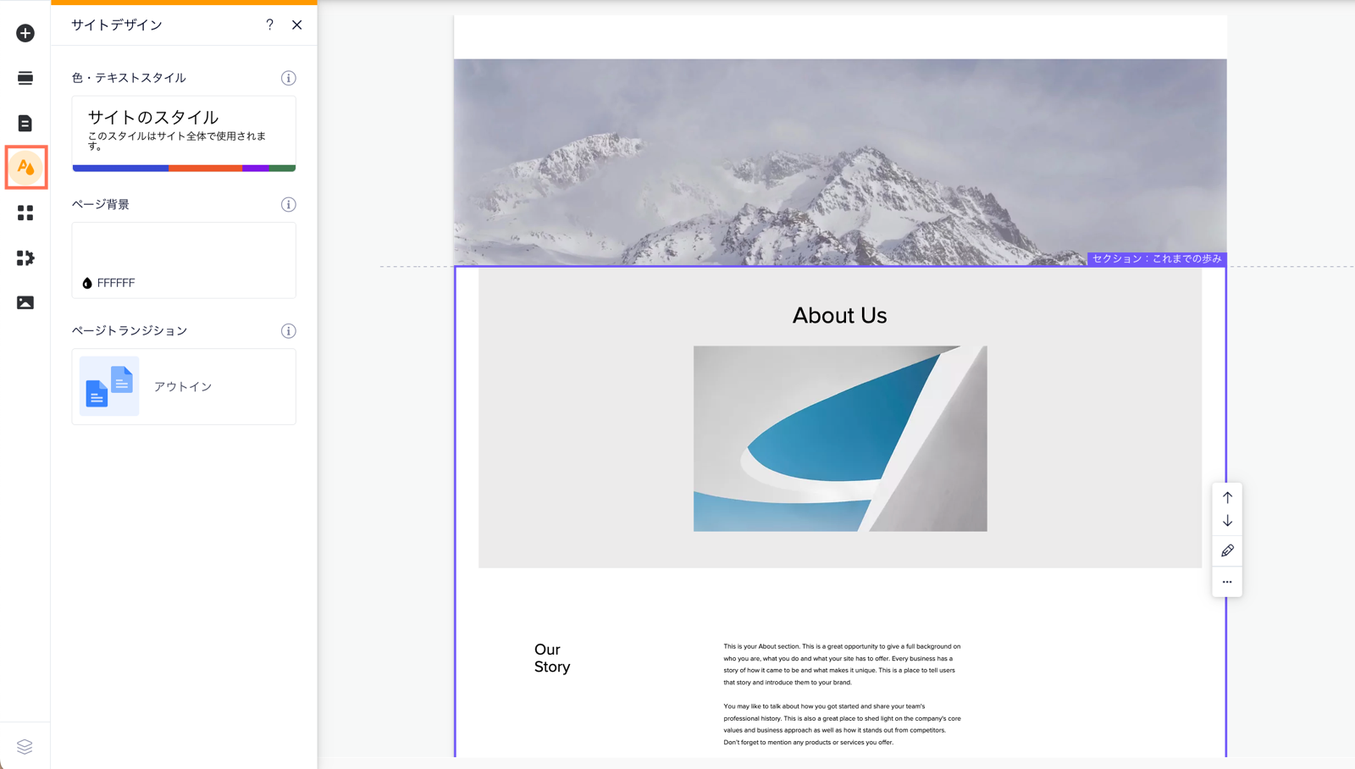Open the Media image icon in sidebar
1355x769 pixels.
tap(25, 302)
